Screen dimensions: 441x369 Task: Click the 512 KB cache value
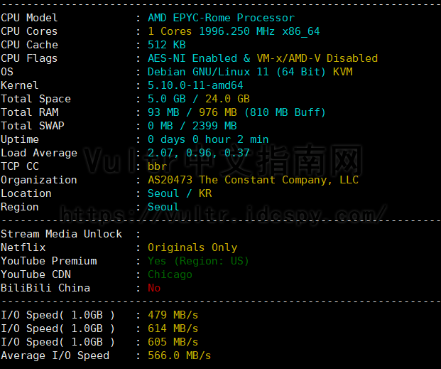167,45
